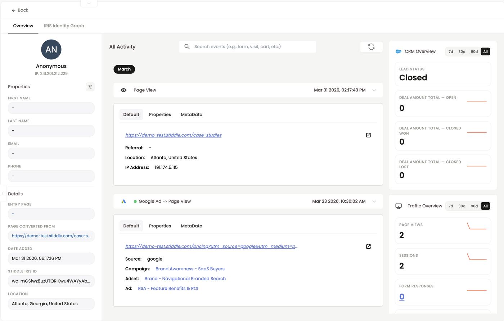Open MetaData tab in Page View event

tap(192, 115)
